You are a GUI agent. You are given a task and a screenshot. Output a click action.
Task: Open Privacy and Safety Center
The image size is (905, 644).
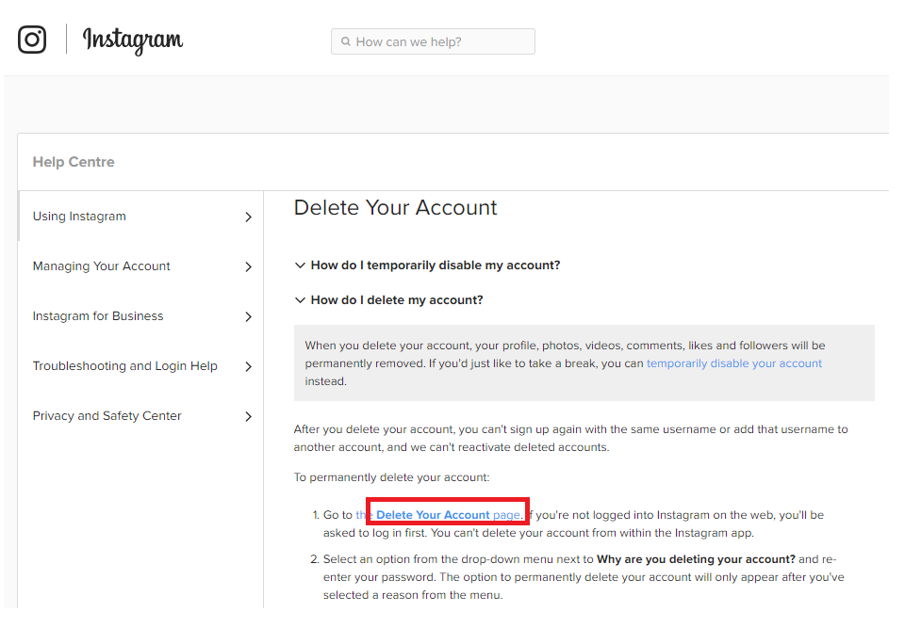pos(107,416)
